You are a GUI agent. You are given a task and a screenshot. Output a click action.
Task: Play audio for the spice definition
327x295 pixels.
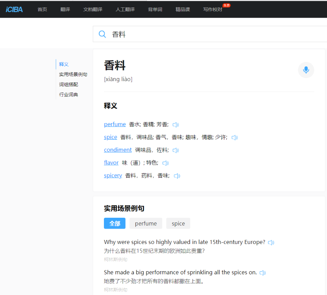[x=235, y=137]
